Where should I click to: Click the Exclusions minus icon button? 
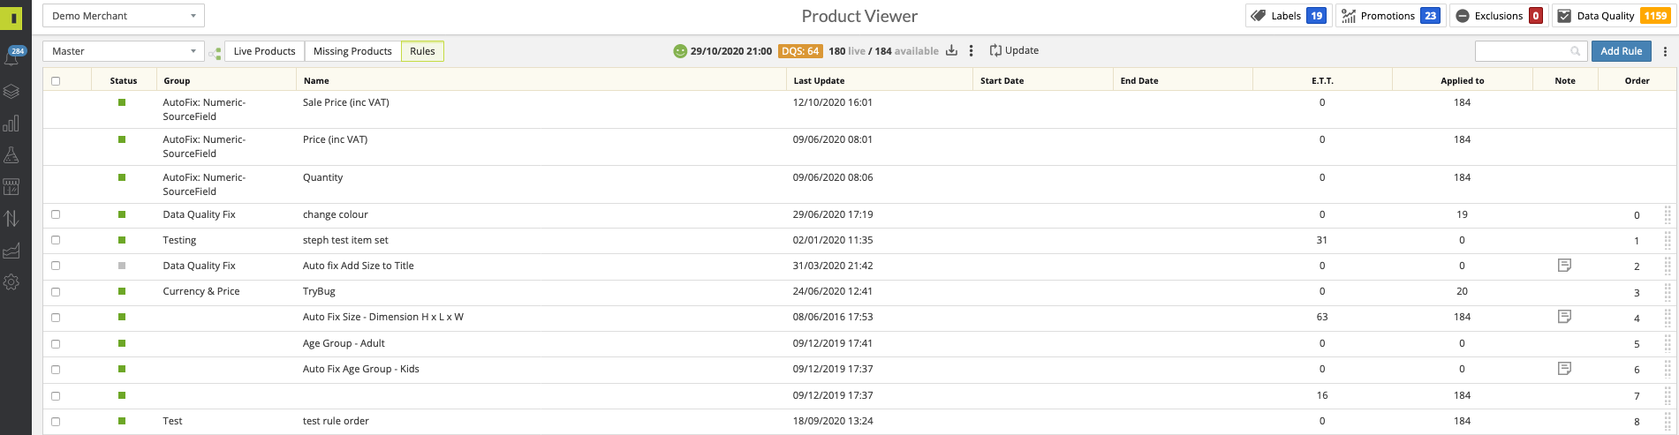(x=1499, y=16)
